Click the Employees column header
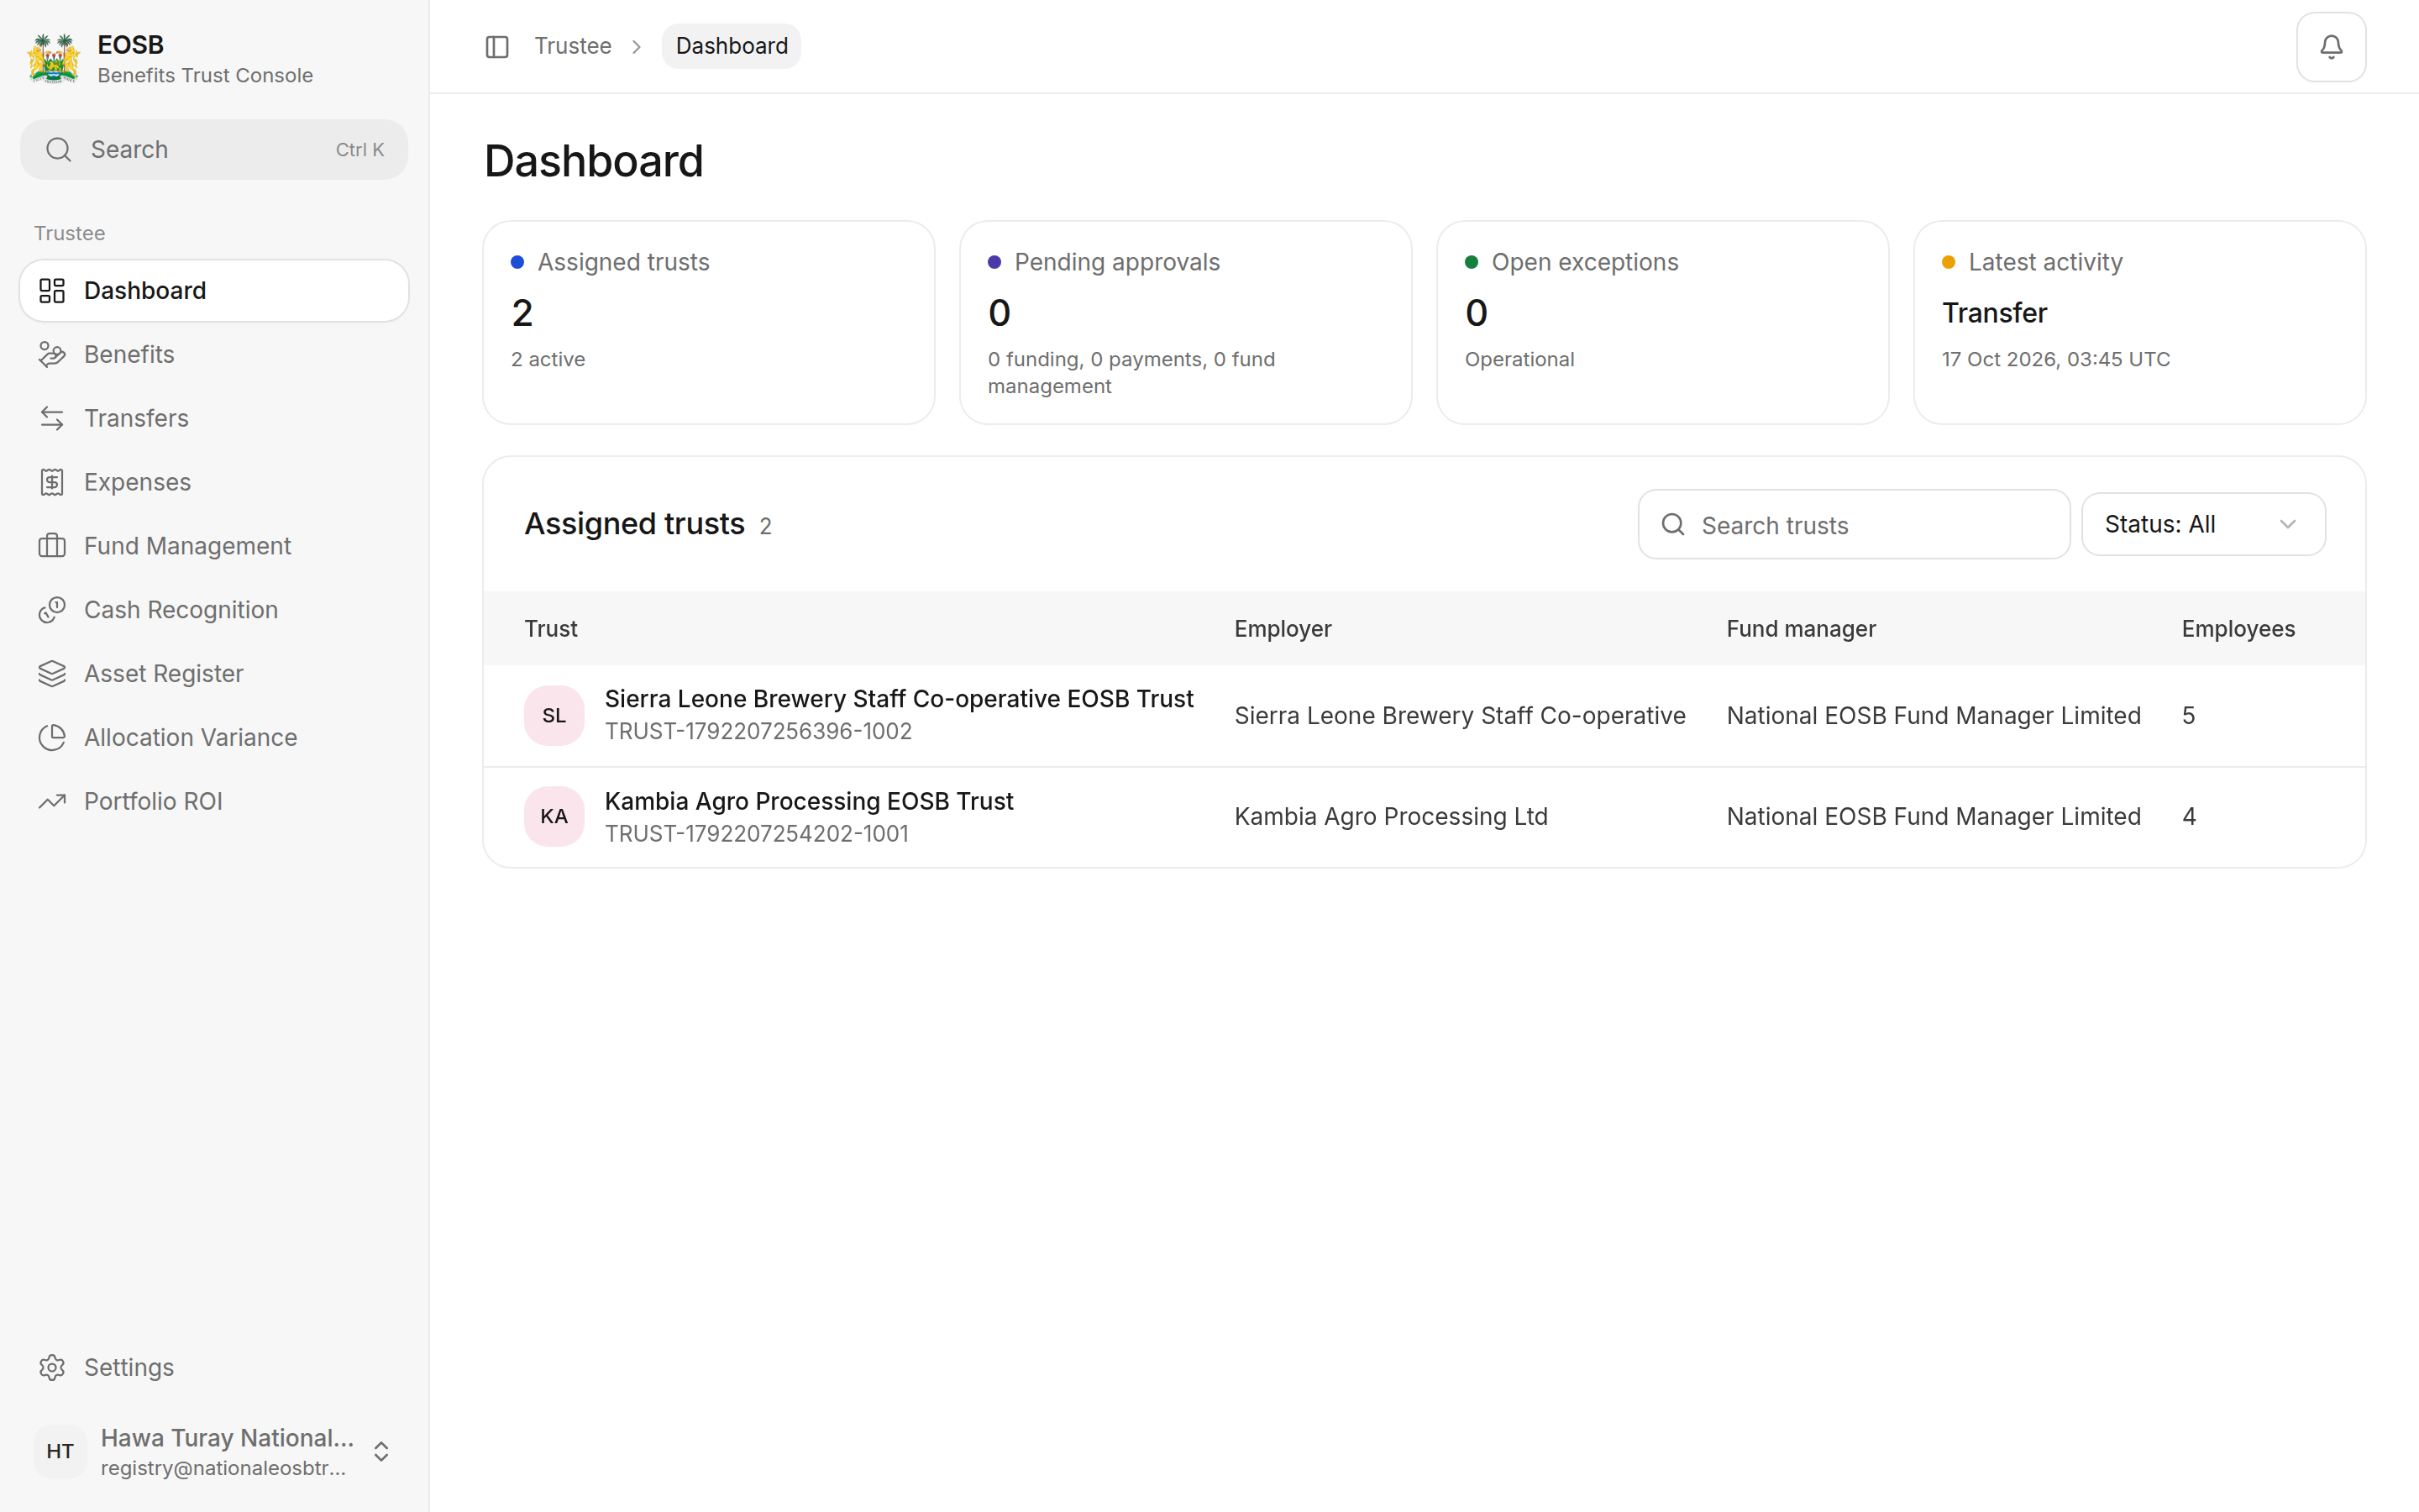 [x=2238, y=629]
